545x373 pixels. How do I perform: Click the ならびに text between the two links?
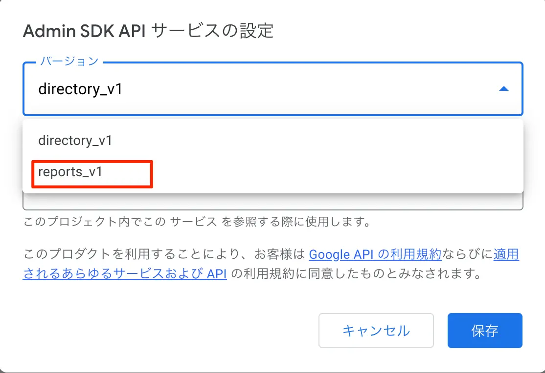point(467,254)
